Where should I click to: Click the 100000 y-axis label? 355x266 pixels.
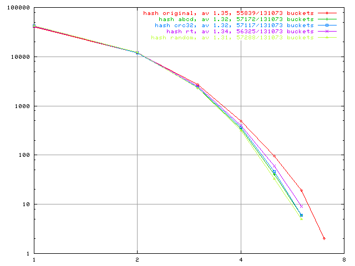tap(18, 8)
